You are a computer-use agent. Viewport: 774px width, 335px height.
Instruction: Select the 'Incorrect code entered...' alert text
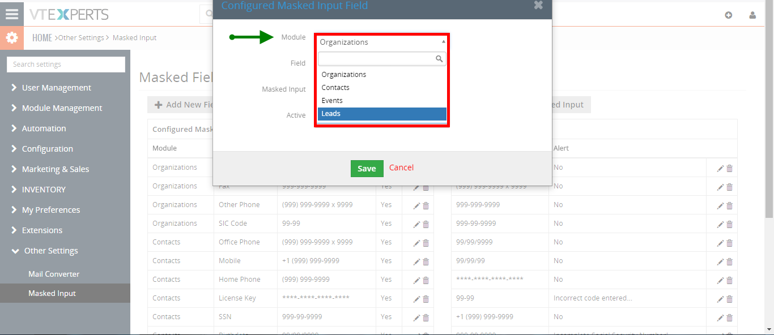point(593,298)
